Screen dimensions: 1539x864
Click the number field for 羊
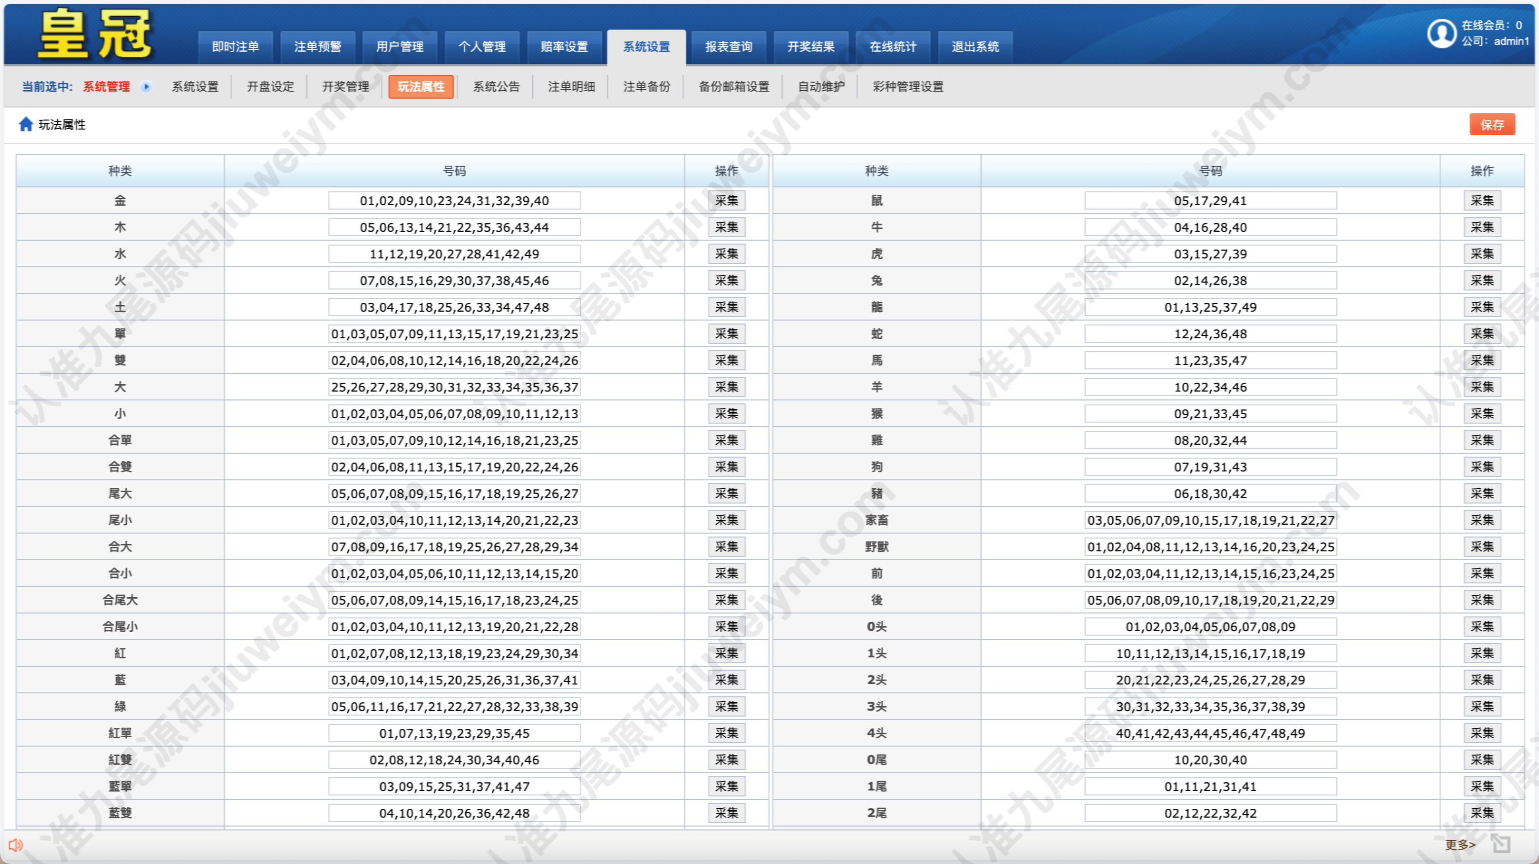pos(1210,387)
